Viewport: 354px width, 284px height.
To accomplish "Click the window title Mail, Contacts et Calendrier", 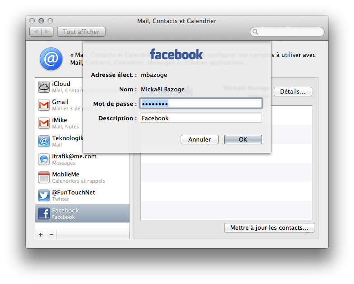I will (x=177, y=21).
